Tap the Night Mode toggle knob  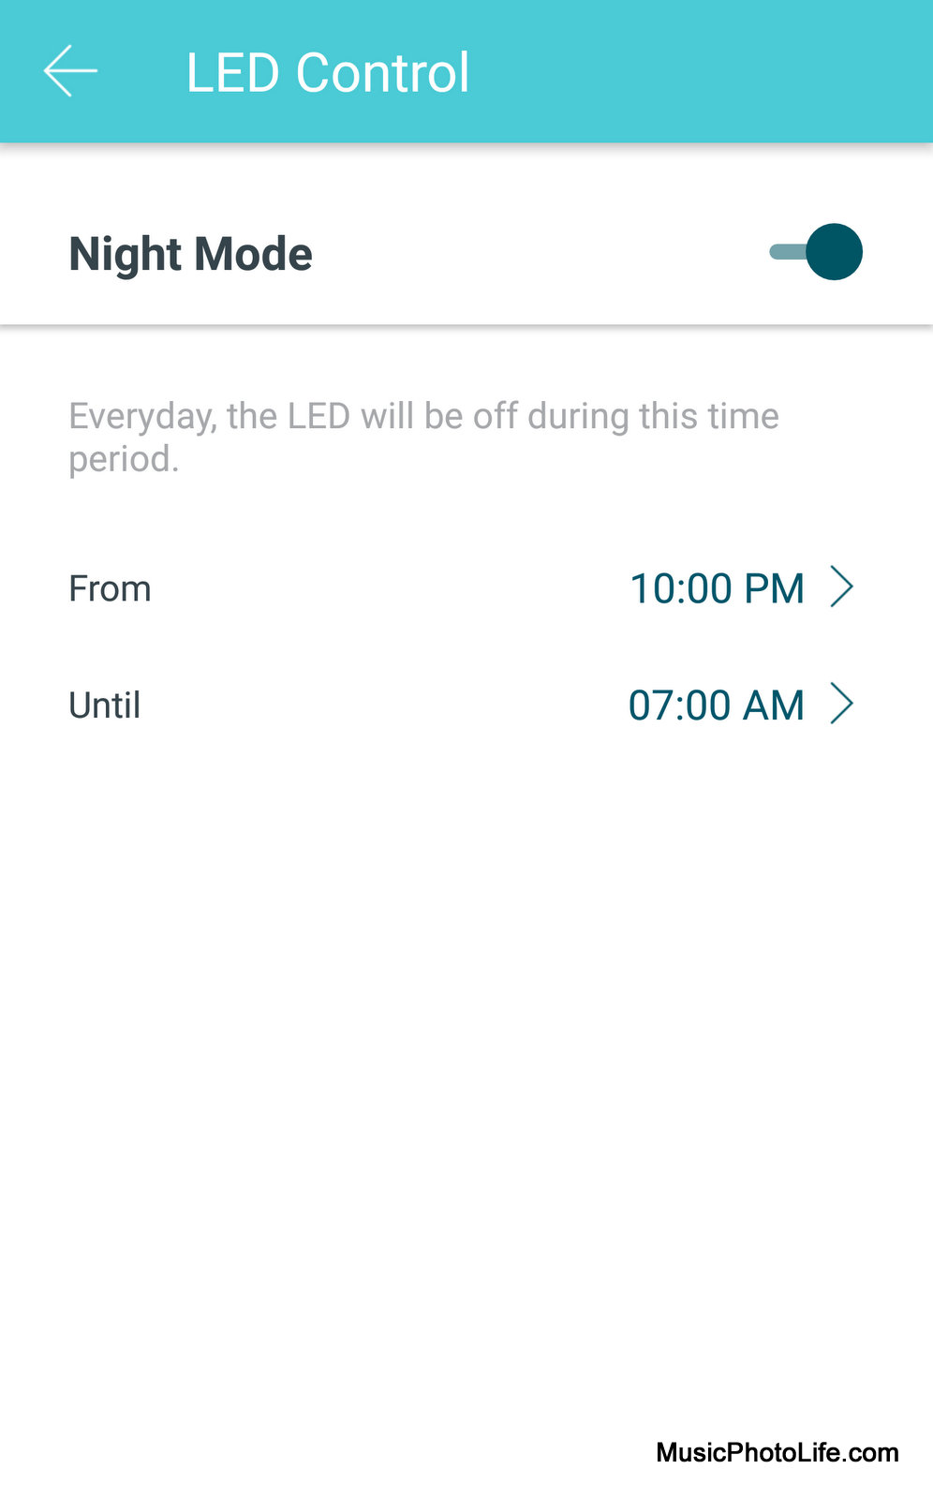tap(834, 252)
